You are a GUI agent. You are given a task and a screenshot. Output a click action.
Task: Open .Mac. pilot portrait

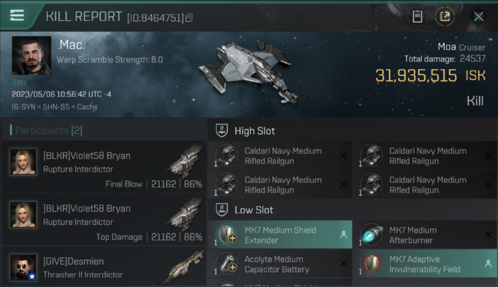point(31,55)
